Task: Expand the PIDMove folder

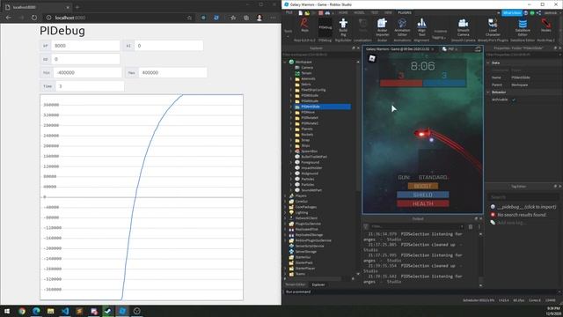Action: 291,112
